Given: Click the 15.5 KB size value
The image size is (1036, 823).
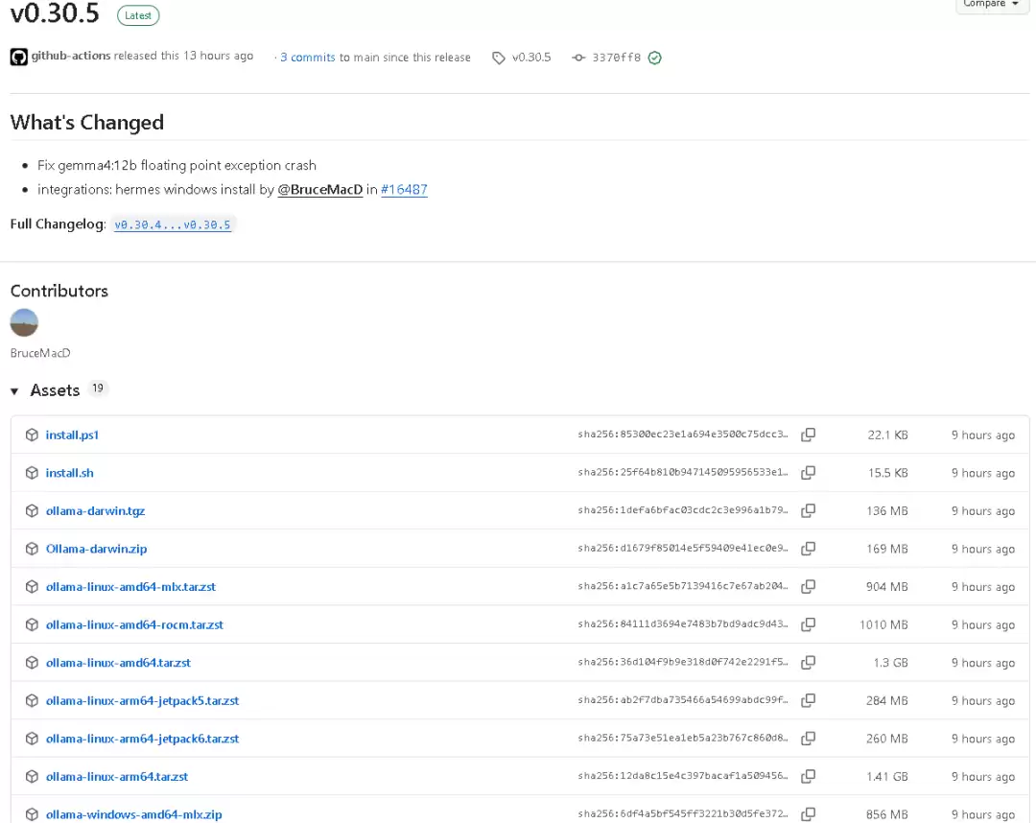Looking at the screenshot, I should click(888, 473).
